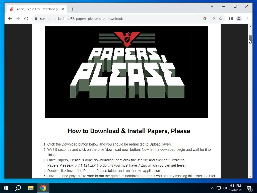
Task: Reload the current page
Action: (x=26, y=19)
